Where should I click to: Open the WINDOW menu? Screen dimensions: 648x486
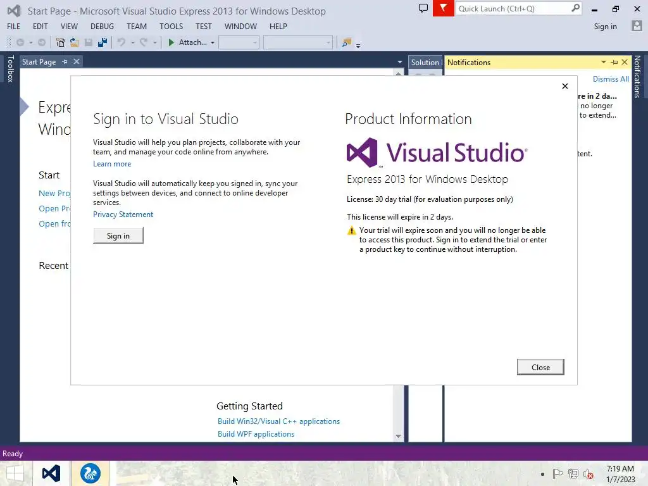pos(240,26)
